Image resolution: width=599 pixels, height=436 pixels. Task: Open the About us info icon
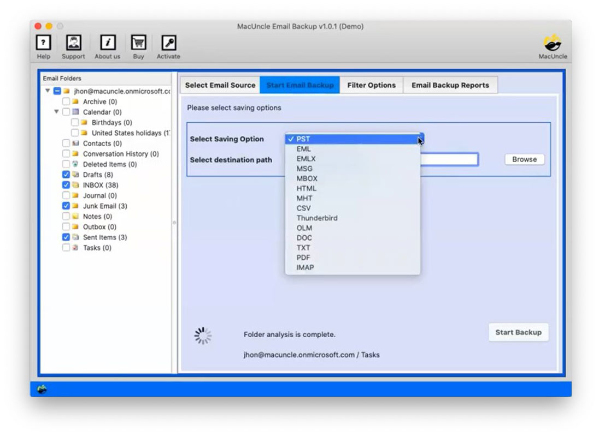click(x=108, y=43)
